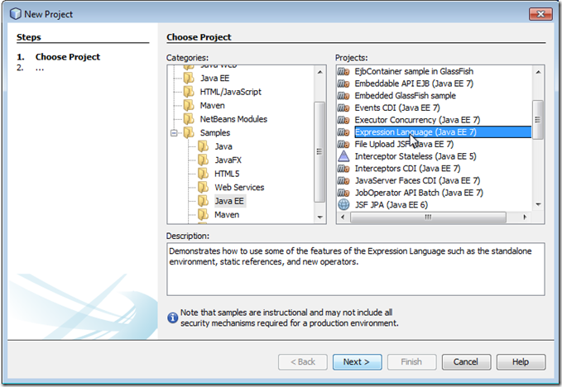
Task: Click Projects horizontal scroll left arrow
Action: (x=343, y=217)
